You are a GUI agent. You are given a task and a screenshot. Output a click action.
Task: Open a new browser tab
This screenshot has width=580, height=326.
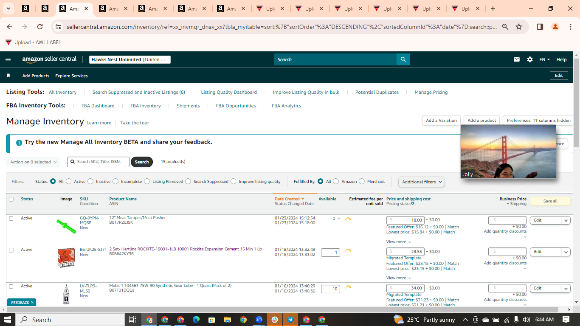493,8
